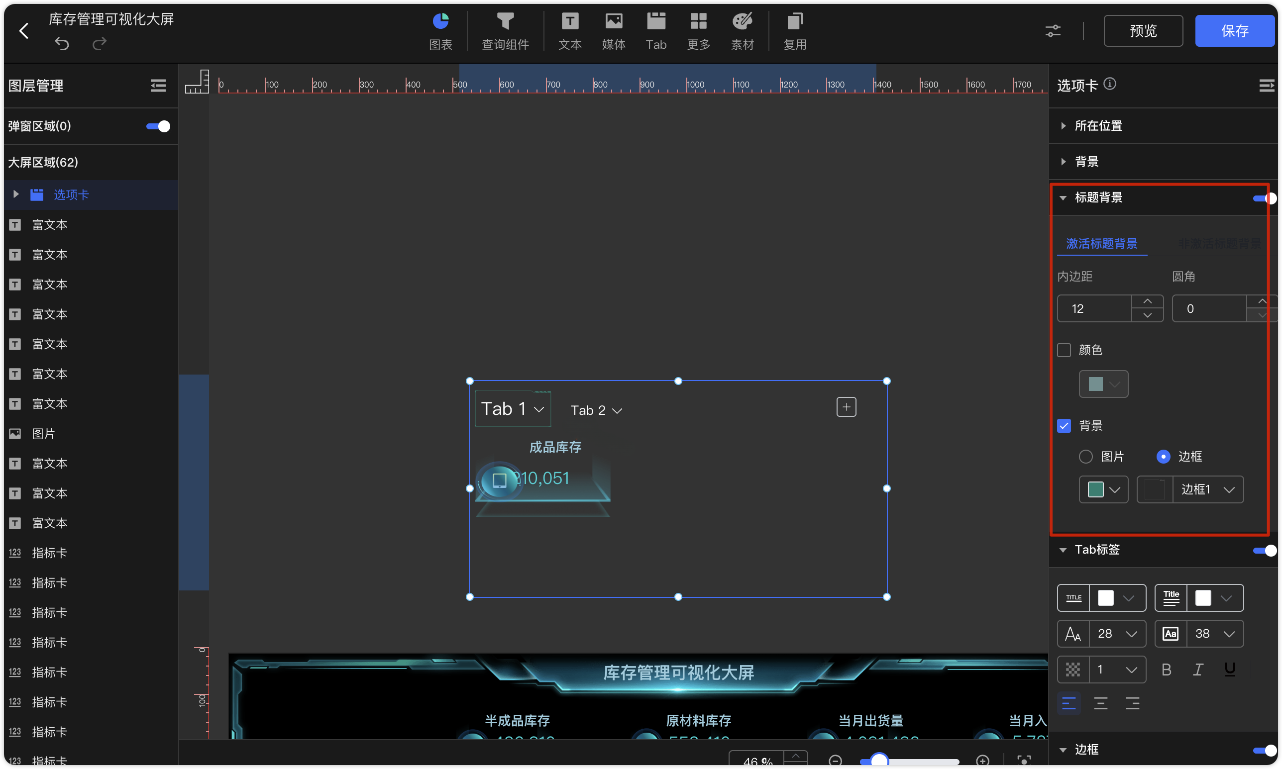
Task: Select the 图片 layer
Action: click(91, 434)
